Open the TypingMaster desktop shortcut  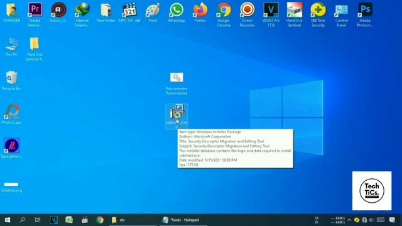coord(11,148)
